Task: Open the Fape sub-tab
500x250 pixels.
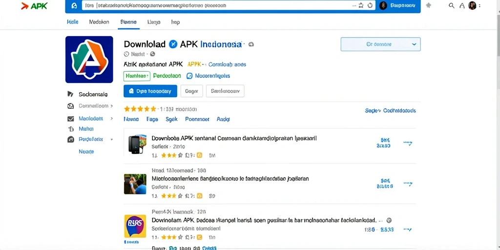Action: pyautogui.click(x=152, y=119)
